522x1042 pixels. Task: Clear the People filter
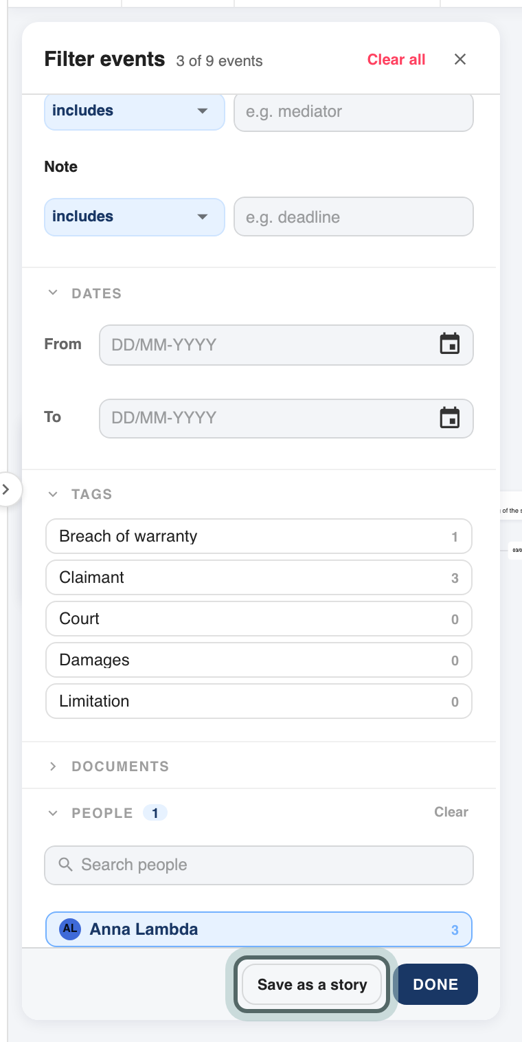[451, 812]
